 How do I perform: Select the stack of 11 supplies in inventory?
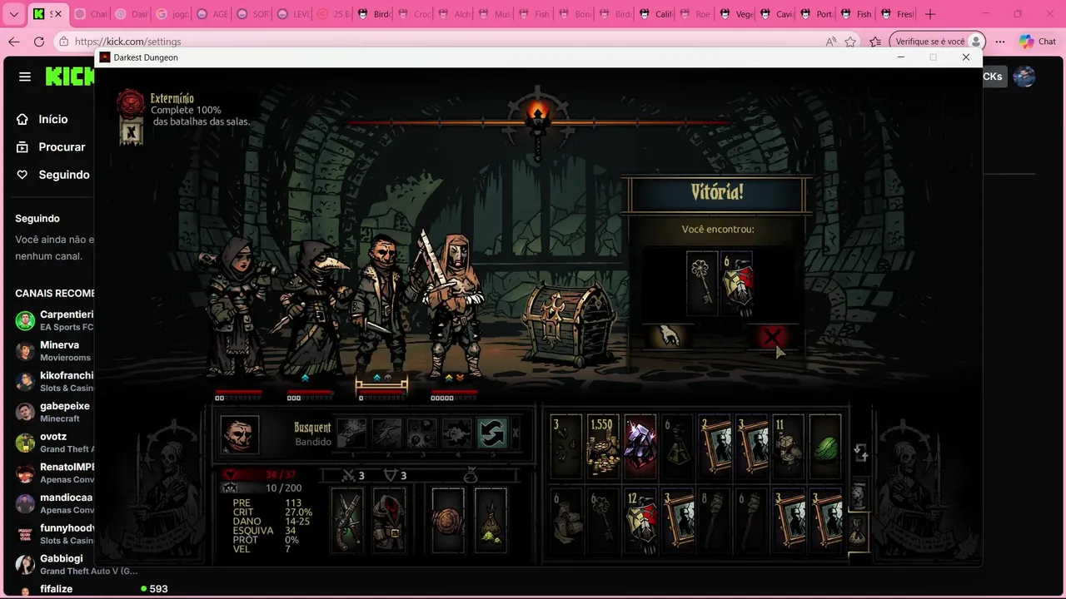tap(788, 447)
